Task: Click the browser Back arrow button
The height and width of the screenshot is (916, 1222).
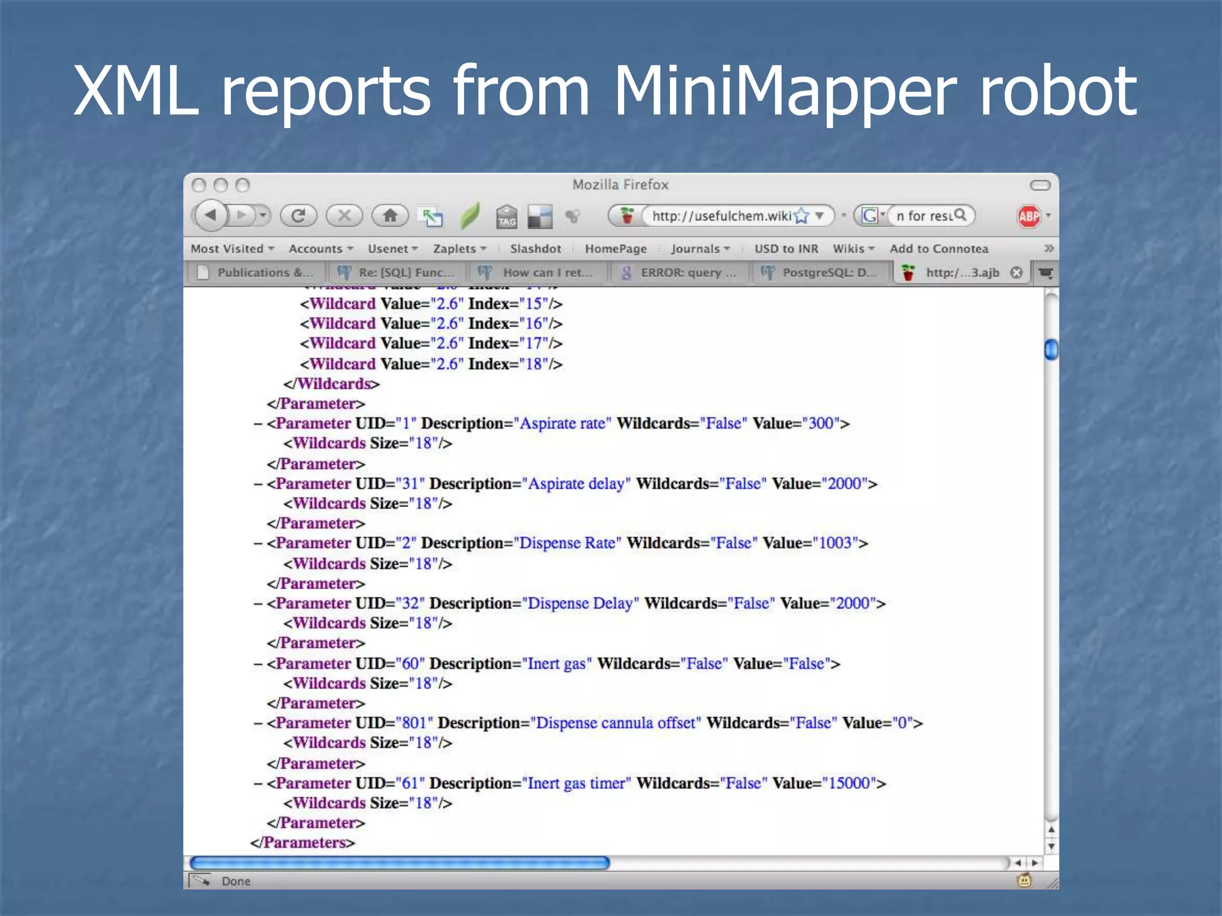Action: 211,215
